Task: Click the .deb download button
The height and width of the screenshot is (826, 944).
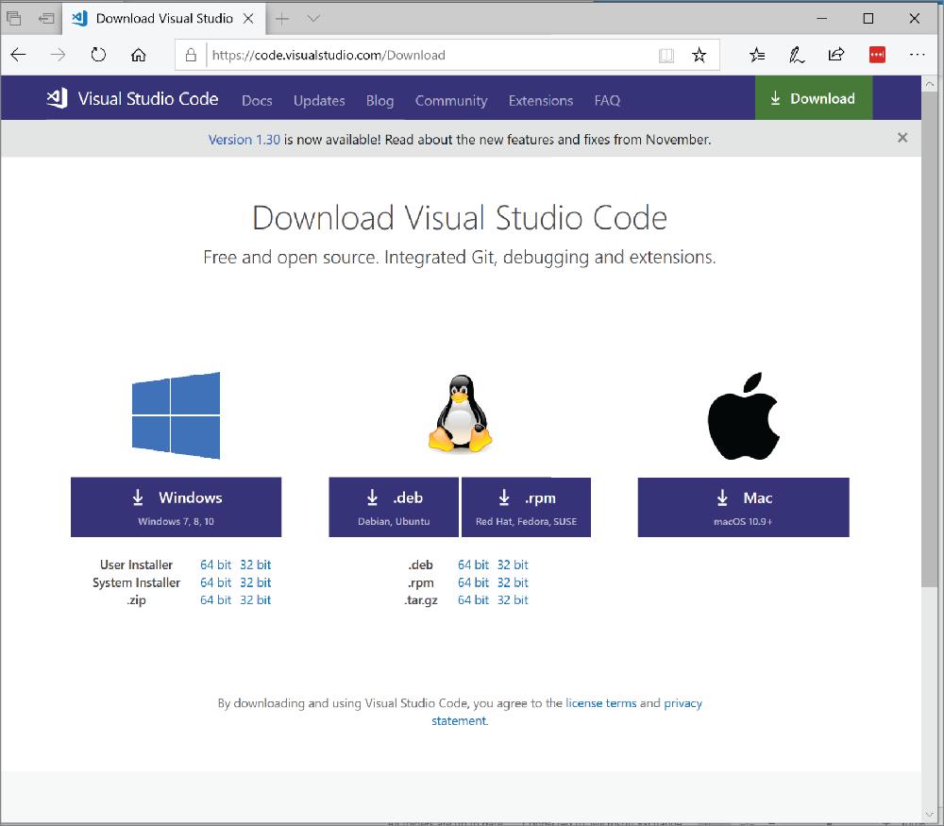Action: click(393, 507)
